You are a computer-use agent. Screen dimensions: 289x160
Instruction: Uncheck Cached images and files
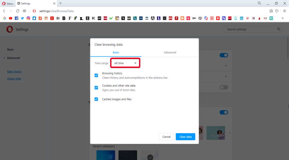[x=96, y=99]
